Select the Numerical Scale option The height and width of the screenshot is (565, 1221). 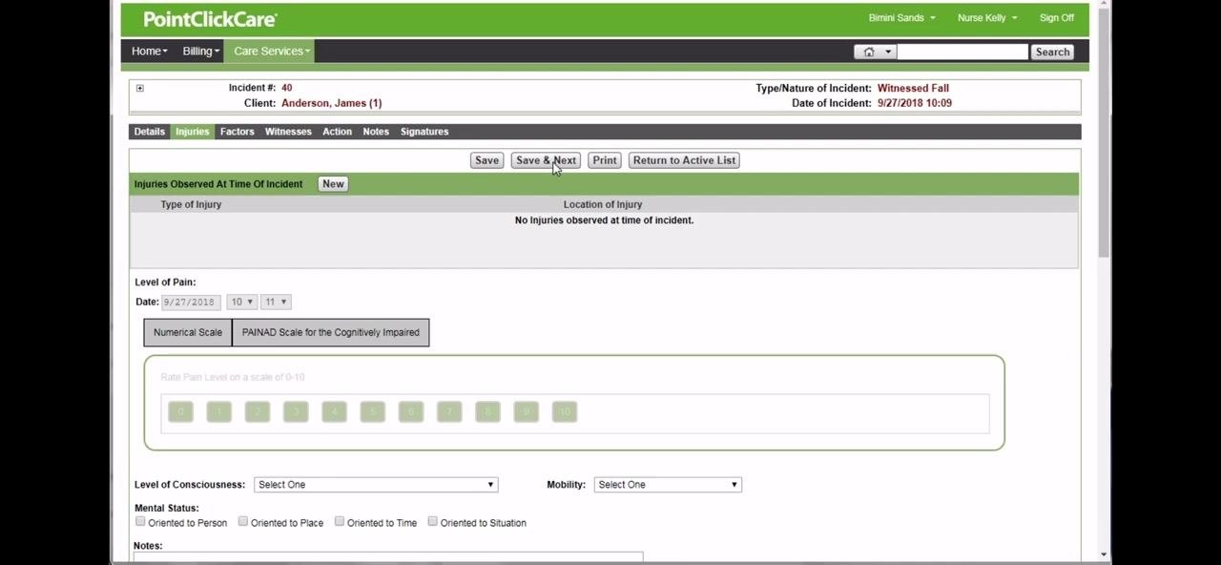tap(188, 332)
